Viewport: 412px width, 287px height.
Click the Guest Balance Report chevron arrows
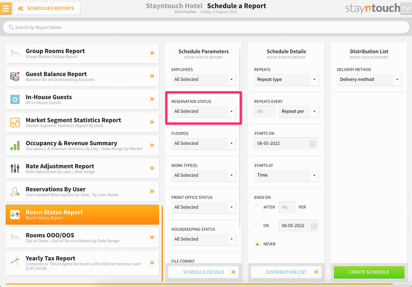[152, 76]
